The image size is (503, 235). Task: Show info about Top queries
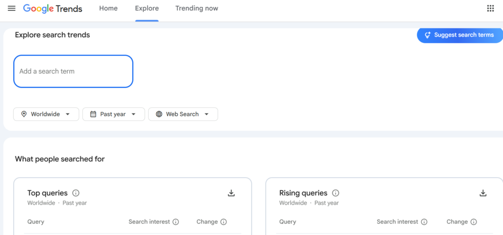(76, 193)
